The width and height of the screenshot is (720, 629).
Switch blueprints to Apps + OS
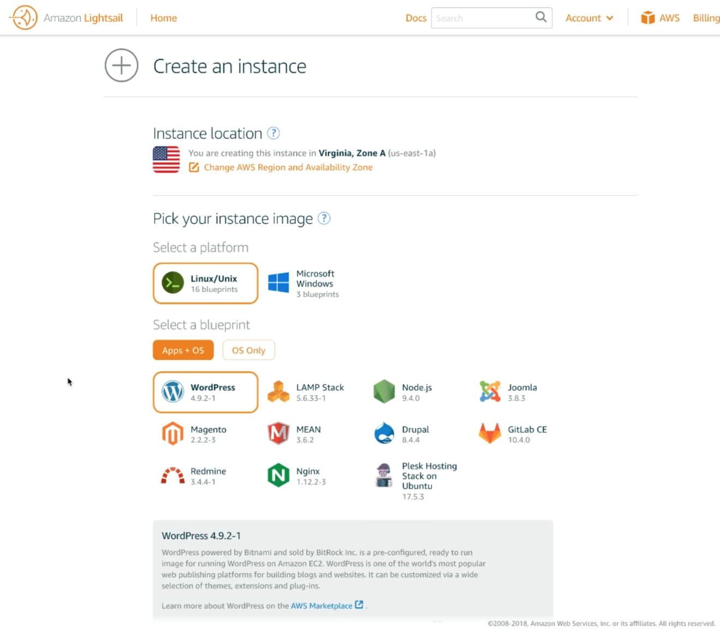tap(183, 350)
